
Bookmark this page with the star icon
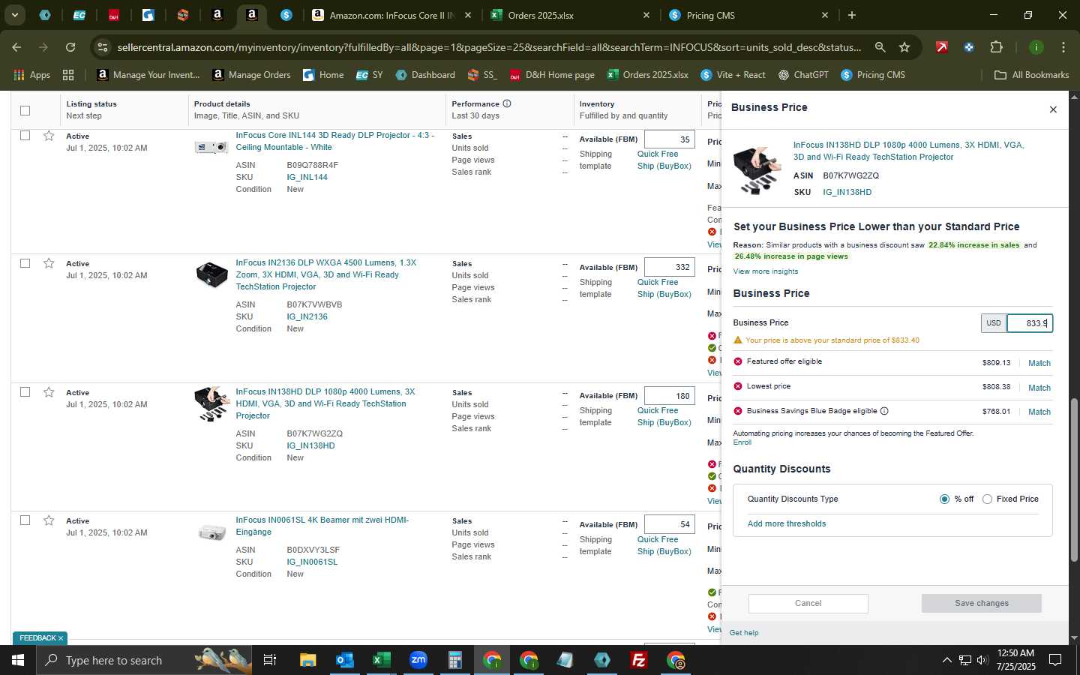tap(904, 47)
